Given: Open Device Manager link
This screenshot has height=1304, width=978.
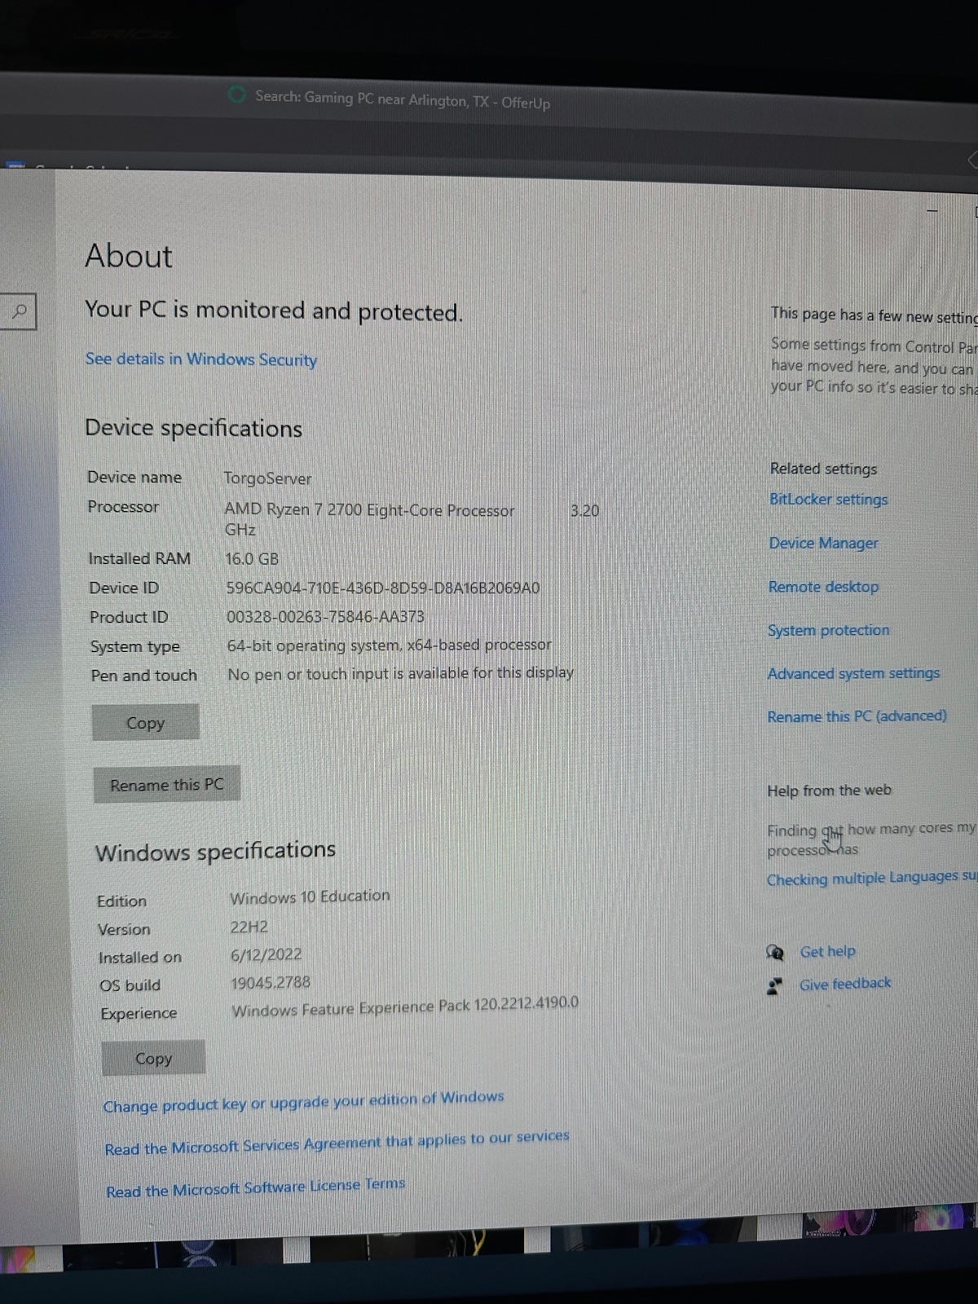Looking at the screenshot, I should click(823, 543).
